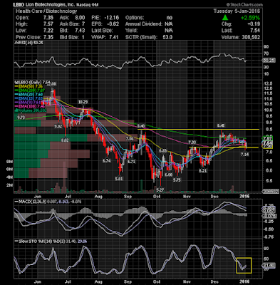Image resolution: width=280 pixels, height=285 pixels.
Task: Click the LBIO ticker symbol in header
Action: (x=19, y=4)
